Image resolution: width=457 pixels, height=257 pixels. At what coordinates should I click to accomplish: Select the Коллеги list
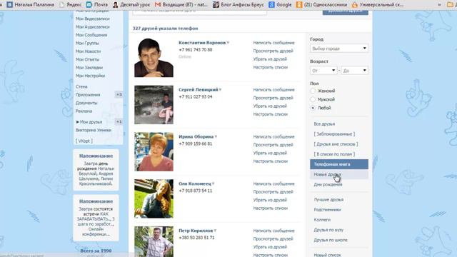pos(322,220)
